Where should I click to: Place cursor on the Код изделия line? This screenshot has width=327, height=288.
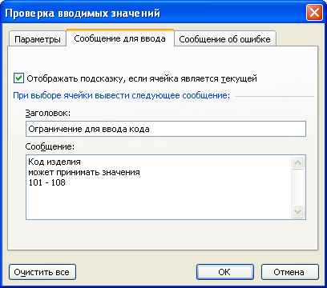click(54, 162)
